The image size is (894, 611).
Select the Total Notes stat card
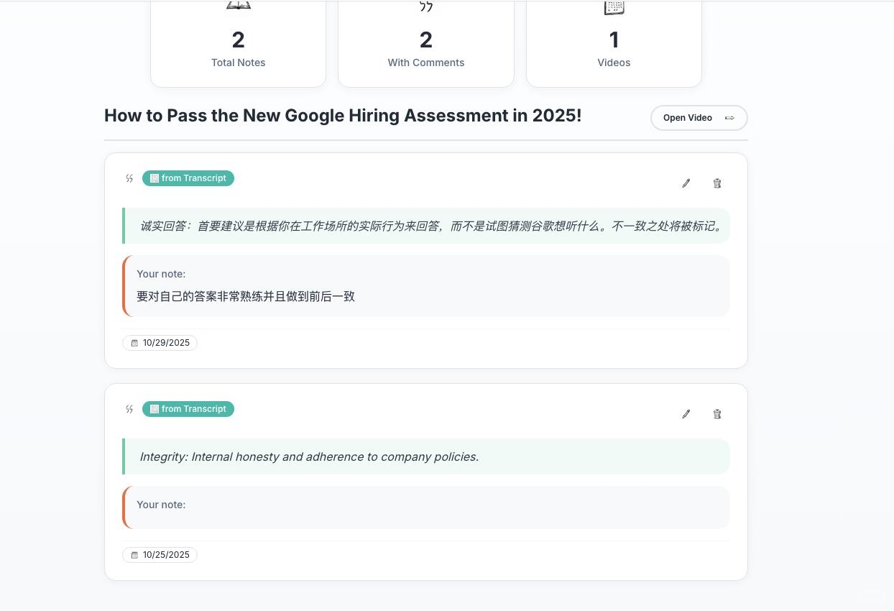[238, 43]
